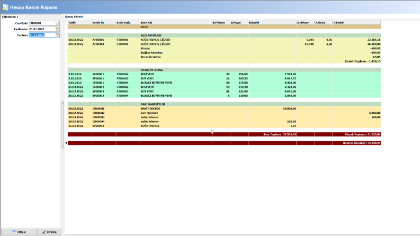Image resolution: width=420 pixels, height=236 pixels.
Task: Sort by the Stok Adı column header
Action: [x=176, y=22]
